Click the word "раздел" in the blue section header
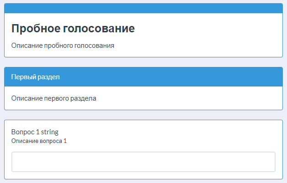 tap(48, 77)
